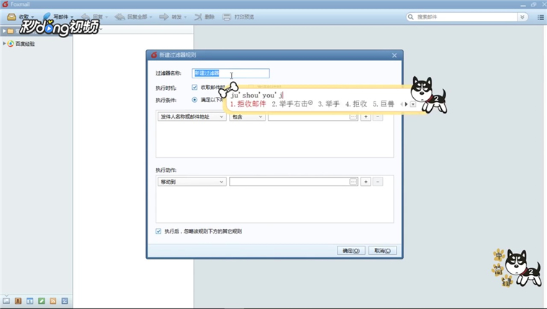Close the 新建过滤器规则 dialog
The image size is (547, 309).
coord(394,55)
